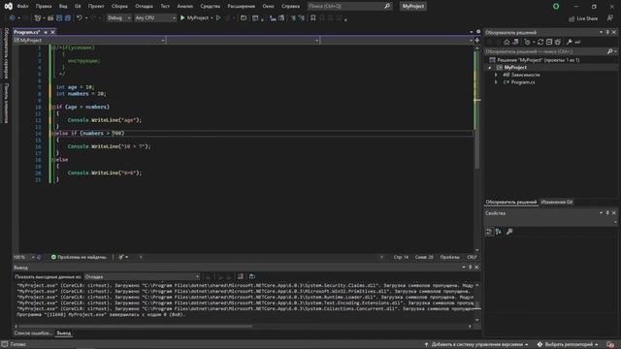Click Show All Files icon in Solution Explorer
The height and width of the screenshot is (349, 621).
[558, 42]
